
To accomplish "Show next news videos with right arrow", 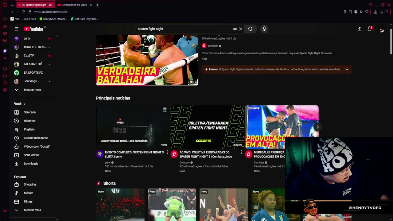I will coord(318,127).
